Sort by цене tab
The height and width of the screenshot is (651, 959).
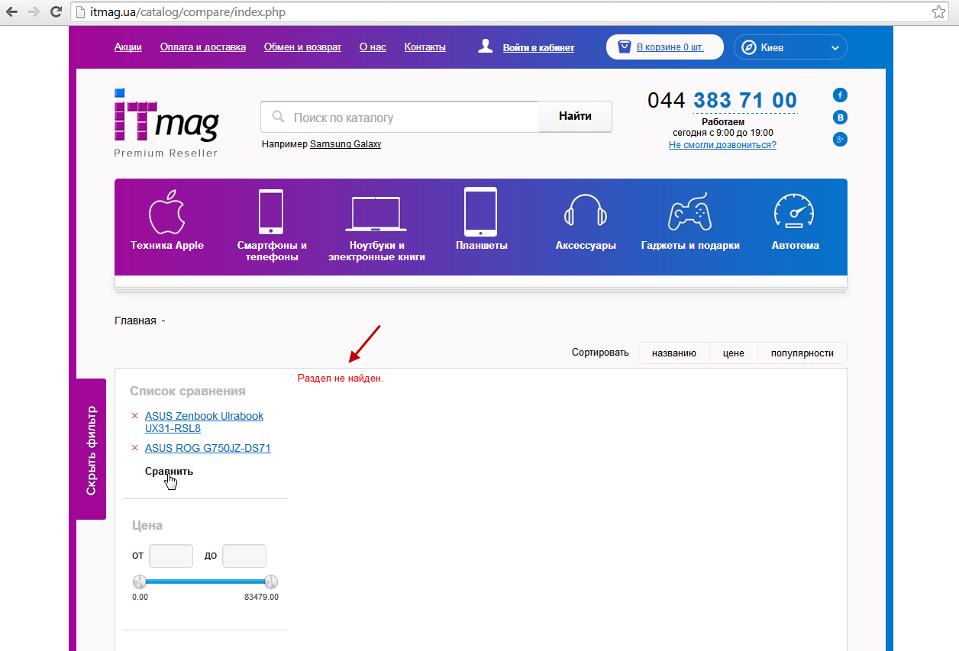coord(733,353)
